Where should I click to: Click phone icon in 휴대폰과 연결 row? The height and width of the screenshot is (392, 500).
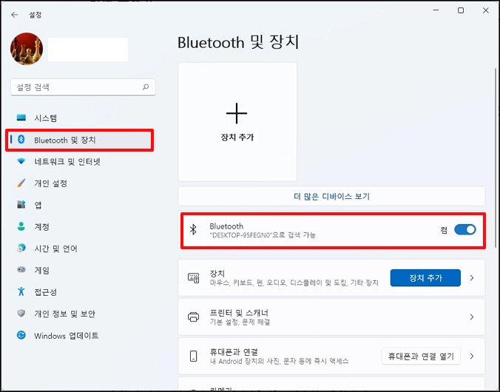pos(194,356)
